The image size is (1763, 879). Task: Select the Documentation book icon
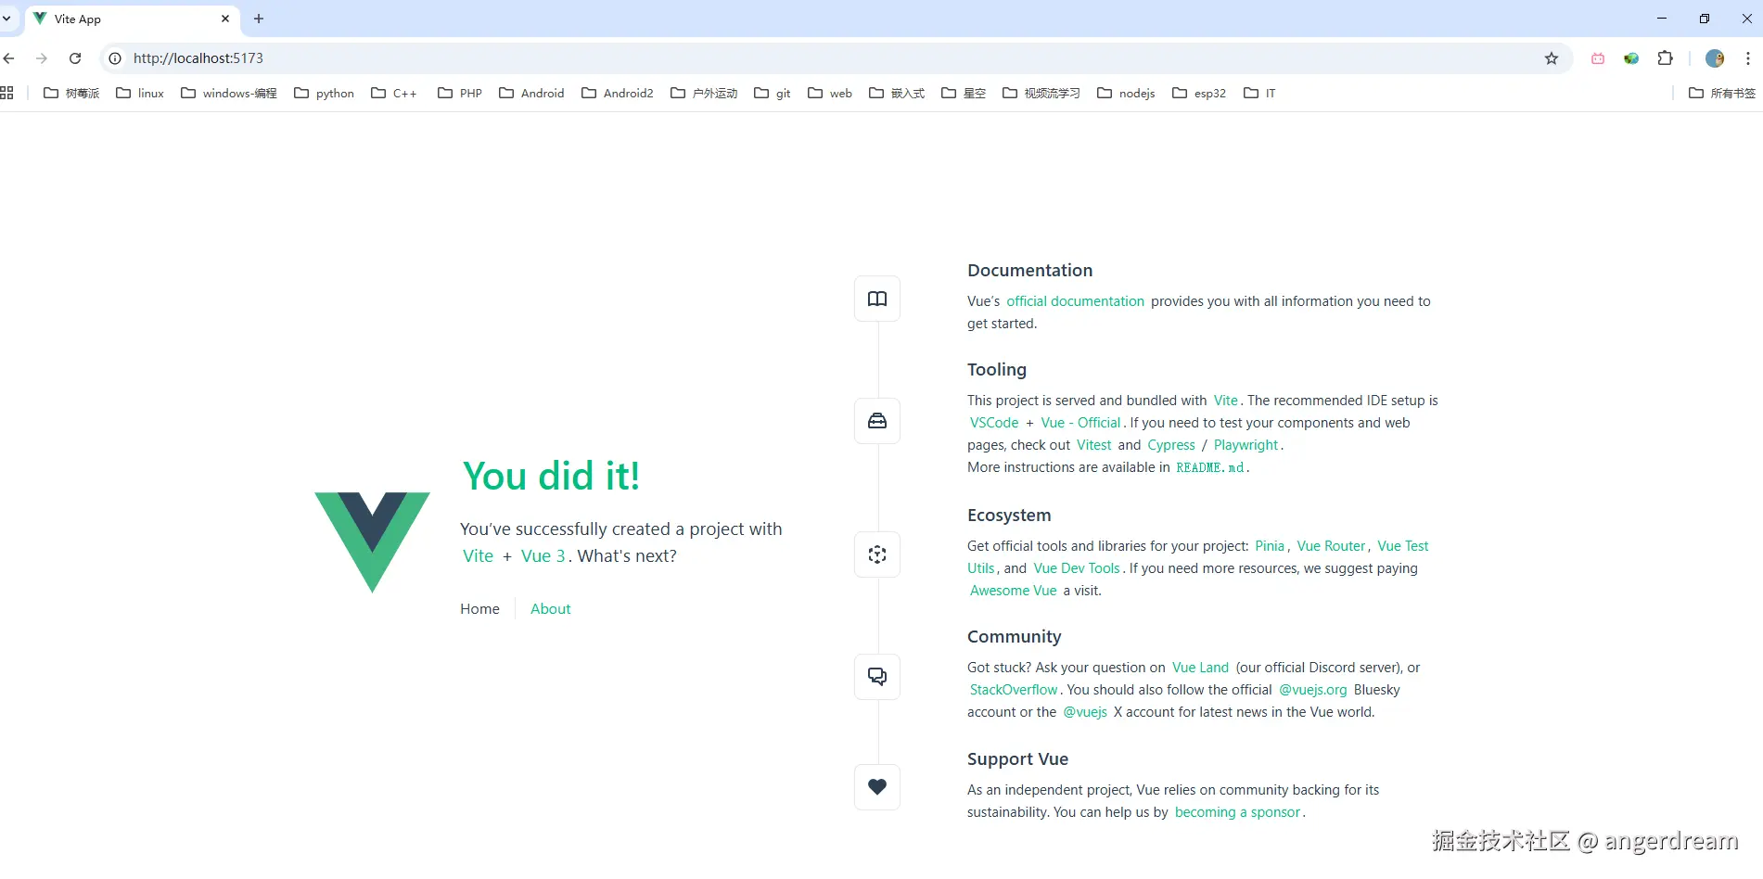click(876, 299)
